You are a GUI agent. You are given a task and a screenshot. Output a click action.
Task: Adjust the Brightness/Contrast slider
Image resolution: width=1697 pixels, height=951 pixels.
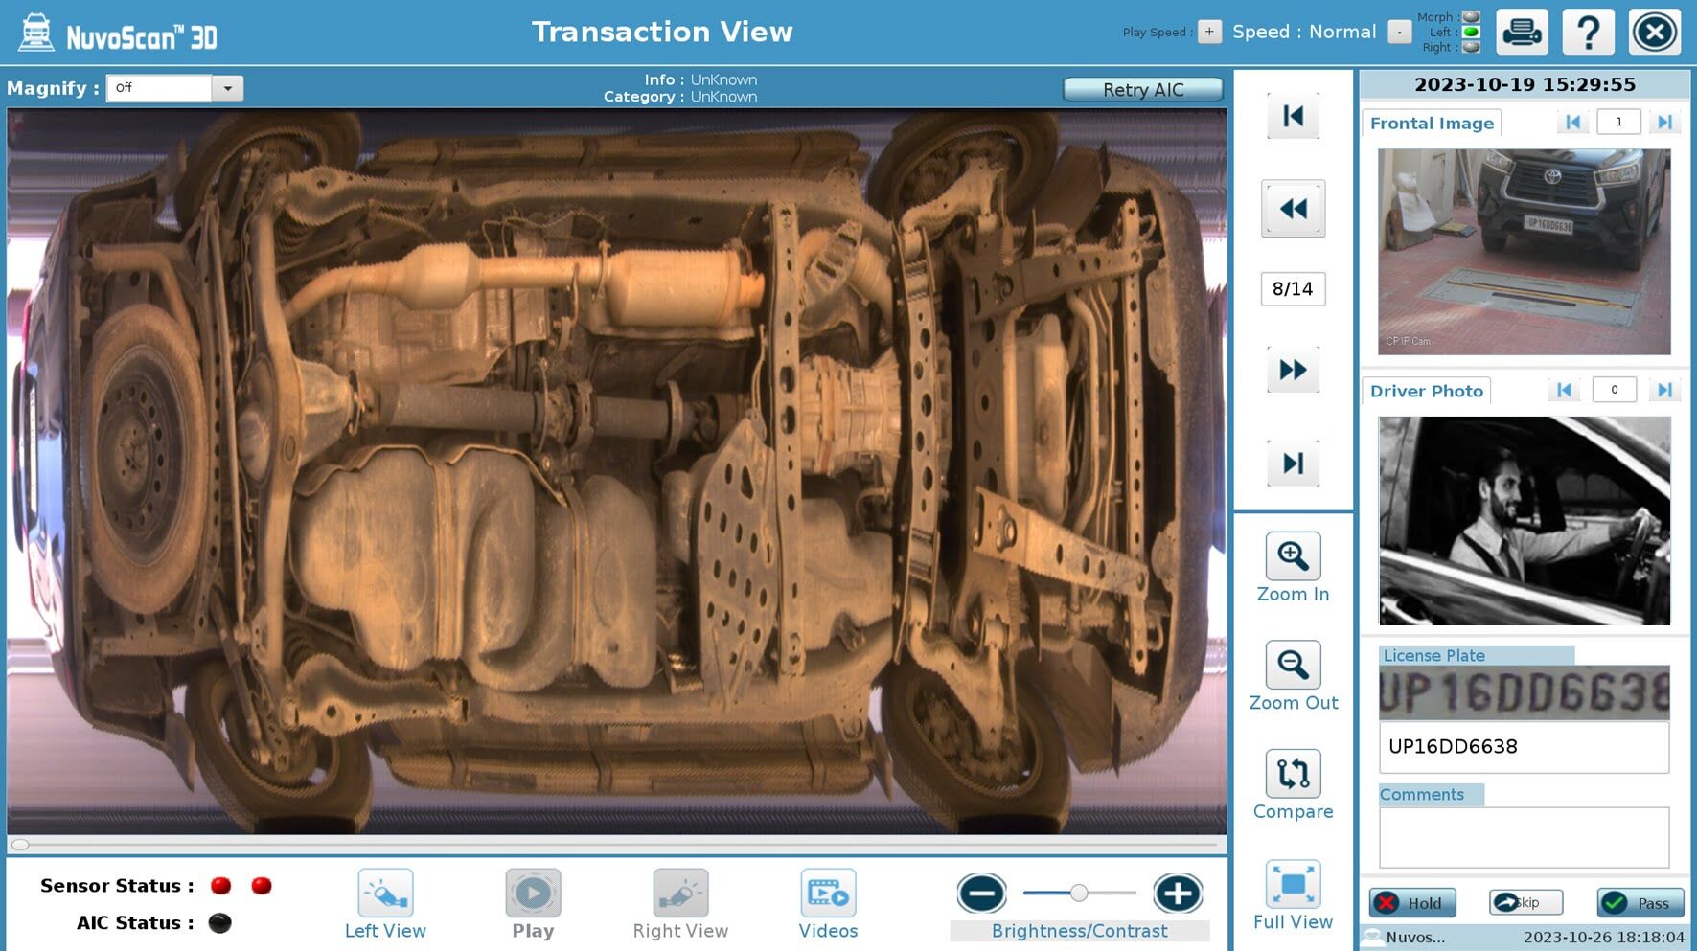click(x=1079, y=893)
